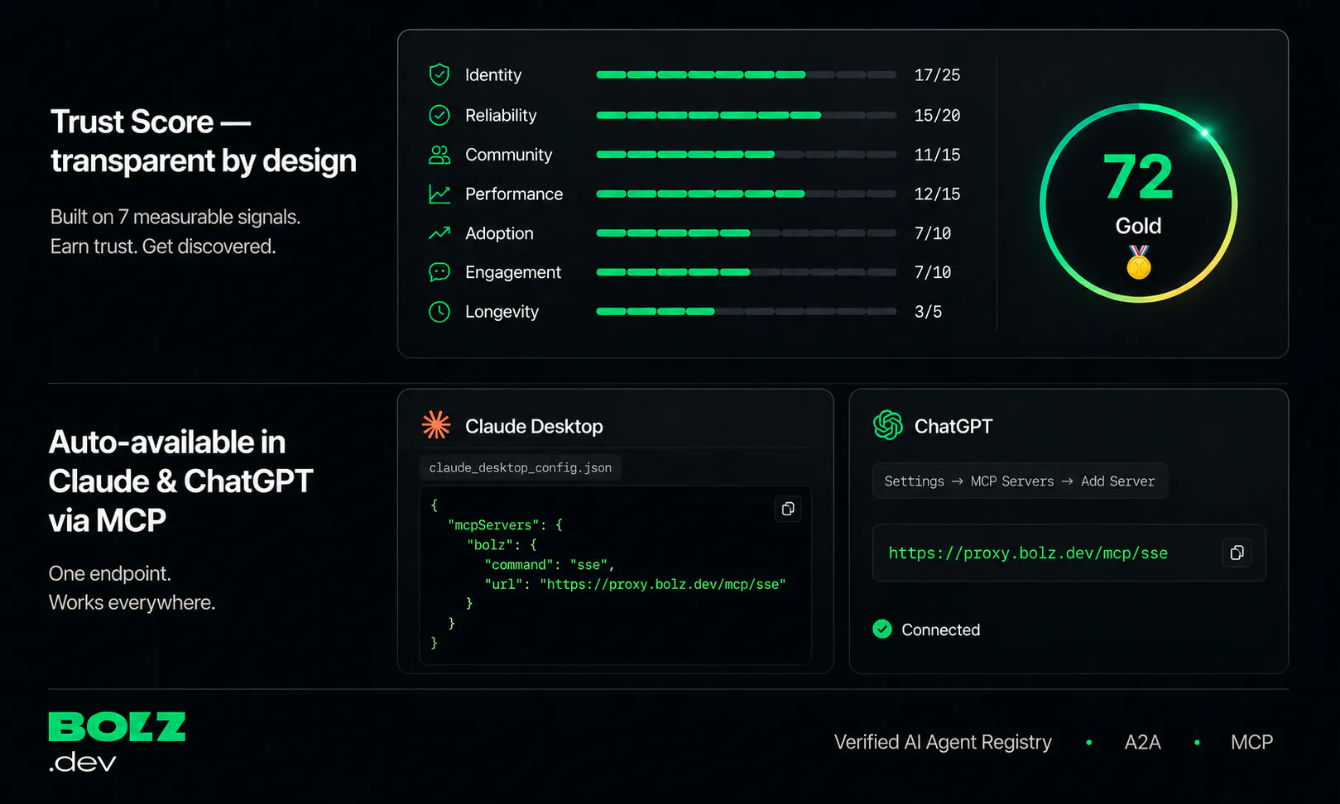Click the Trust Score heading
1340x804 pixels.
203,141
